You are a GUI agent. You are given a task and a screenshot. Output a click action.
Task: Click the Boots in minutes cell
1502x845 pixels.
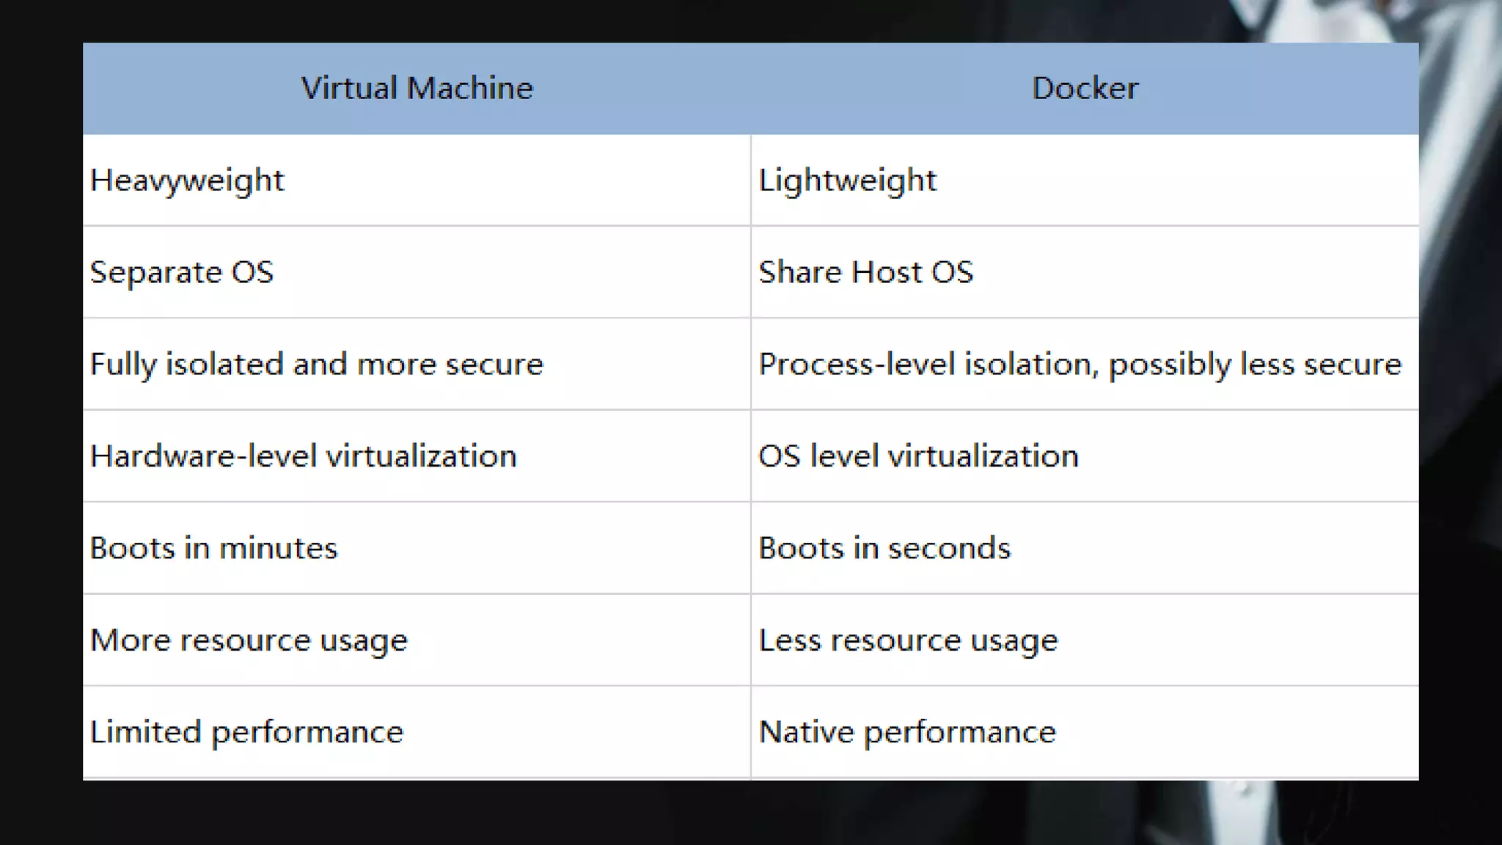(213, 549)
